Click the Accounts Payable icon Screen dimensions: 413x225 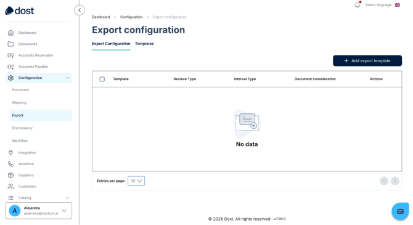click(10, 67)
